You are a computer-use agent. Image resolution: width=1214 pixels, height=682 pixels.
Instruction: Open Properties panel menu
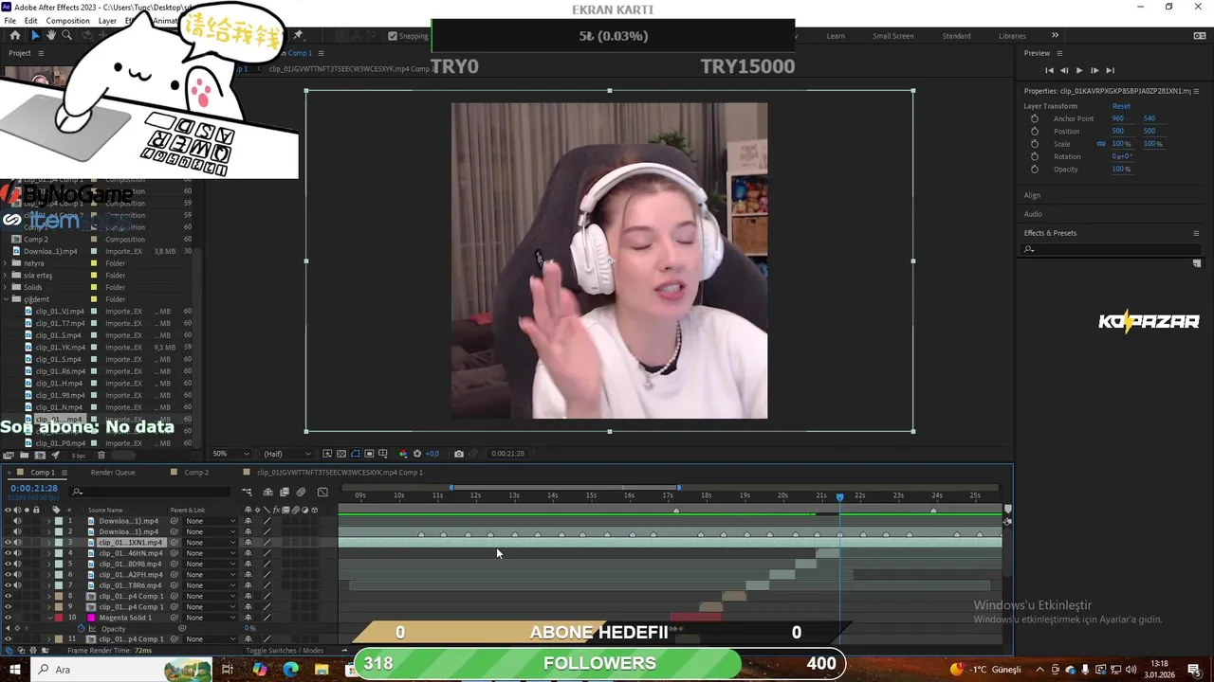[x=1197, y=91]
